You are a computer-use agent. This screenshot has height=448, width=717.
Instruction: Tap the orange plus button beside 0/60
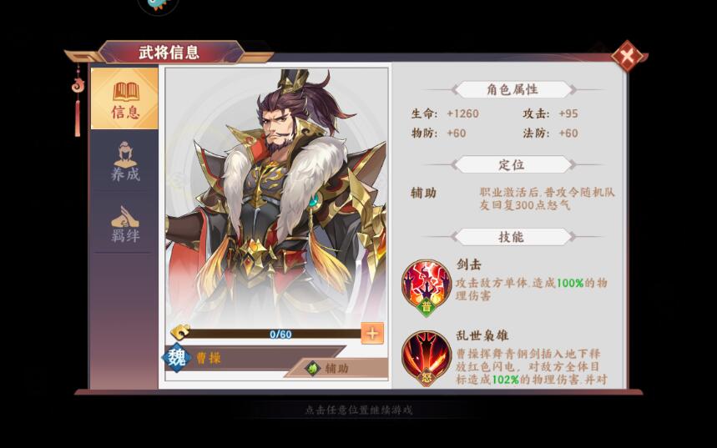click(x=372, y=333)
